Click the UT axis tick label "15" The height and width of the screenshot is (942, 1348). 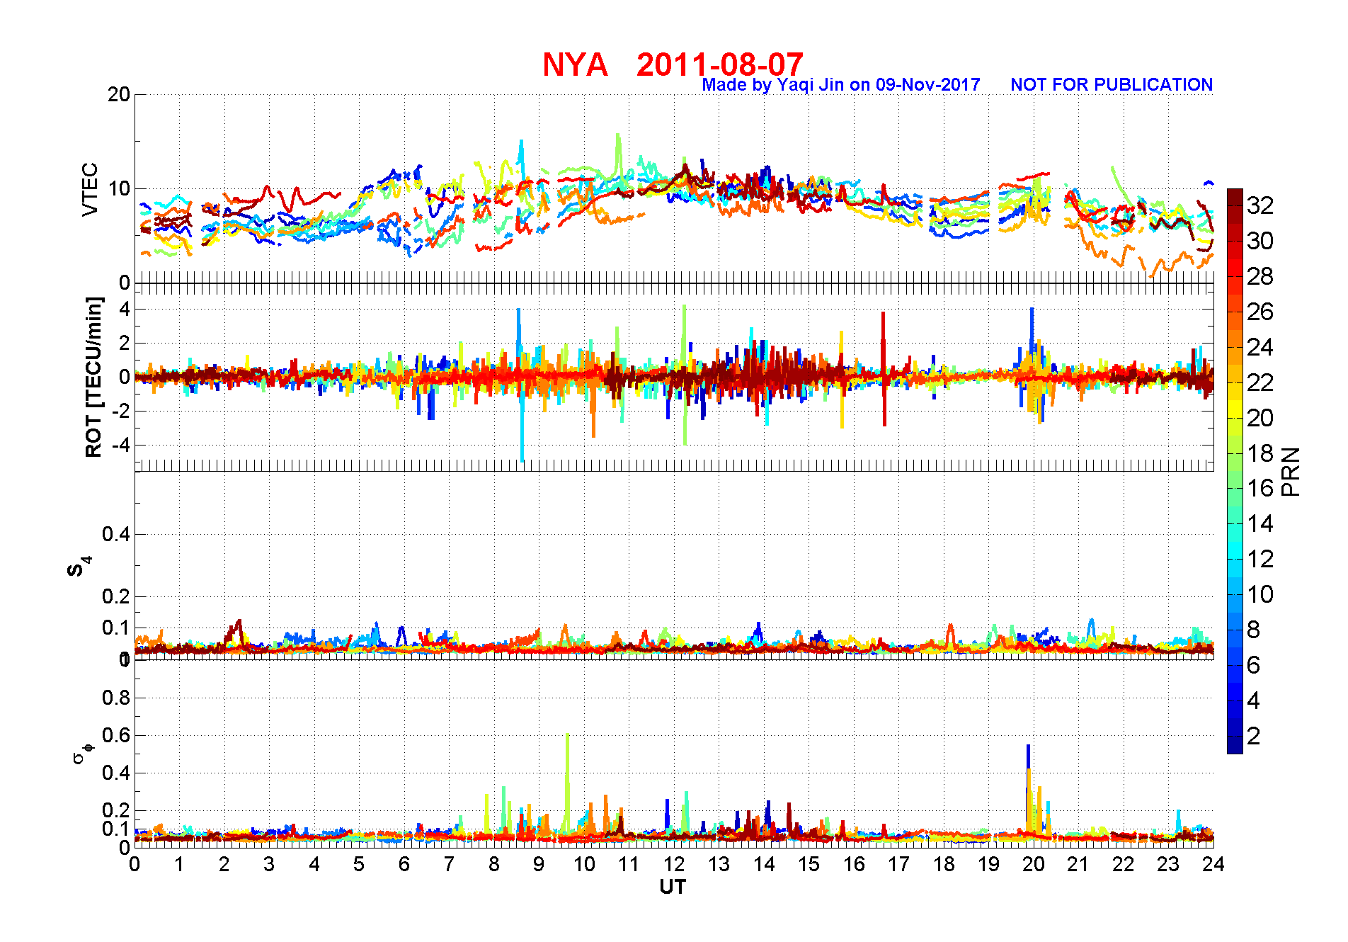(809, 864)
